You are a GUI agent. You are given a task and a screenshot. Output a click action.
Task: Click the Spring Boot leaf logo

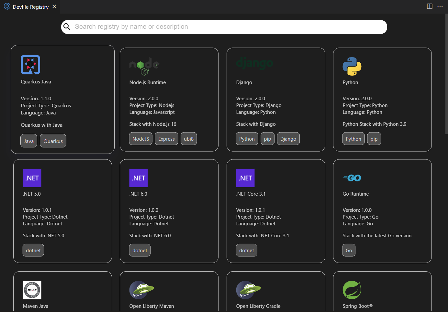click(x=352, y=290)
